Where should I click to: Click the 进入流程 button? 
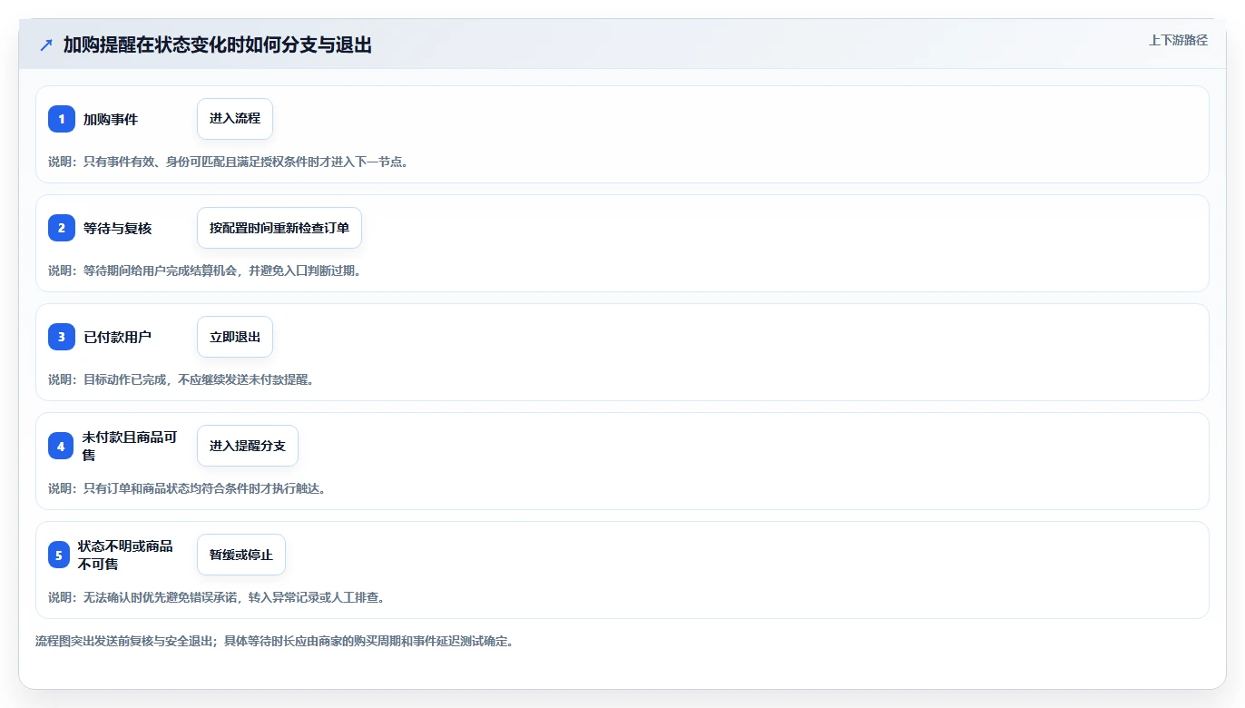tap(235, 119)
